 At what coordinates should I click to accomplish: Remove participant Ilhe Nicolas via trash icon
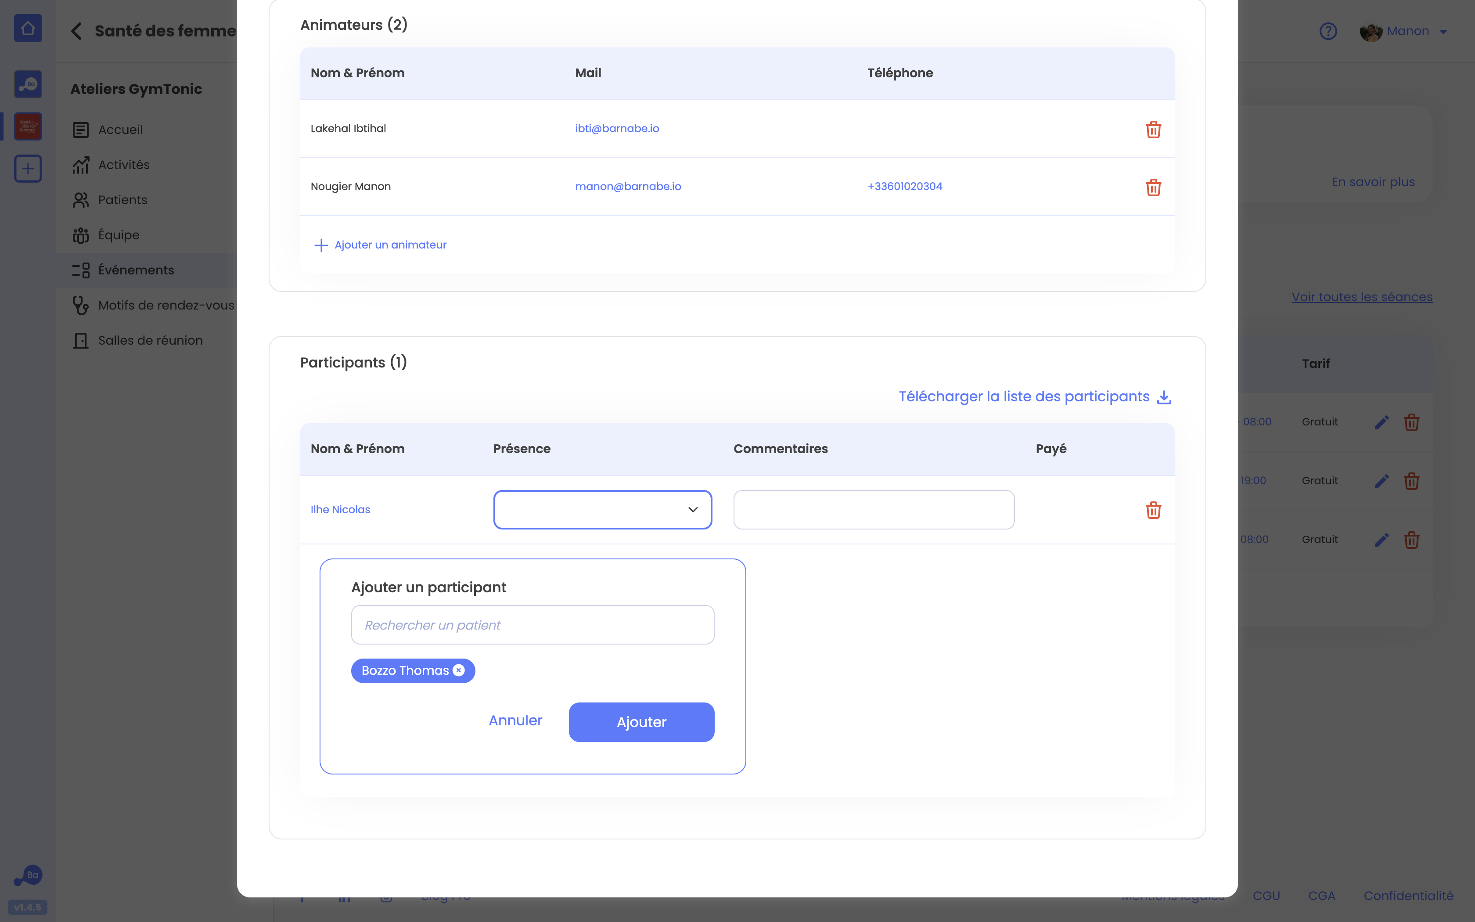pos(1153,510)
